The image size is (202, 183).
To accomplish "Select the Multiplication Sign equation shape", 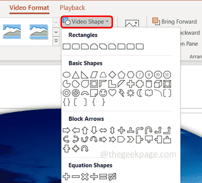I will click(85, 176).
